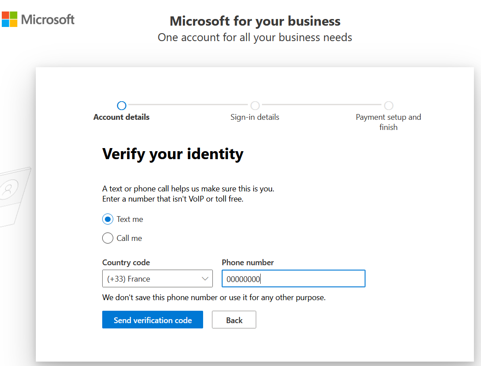Click the Payment setup and finish label
The width and height of the screenshot is (481, 366).
point(389,122)
